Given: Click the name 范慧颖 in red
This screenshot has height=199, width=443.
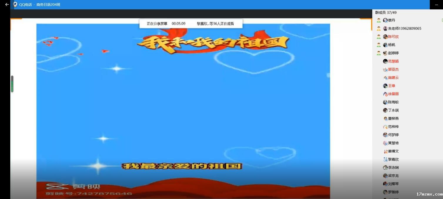Looking at the screenshot, I should (393, 61).
